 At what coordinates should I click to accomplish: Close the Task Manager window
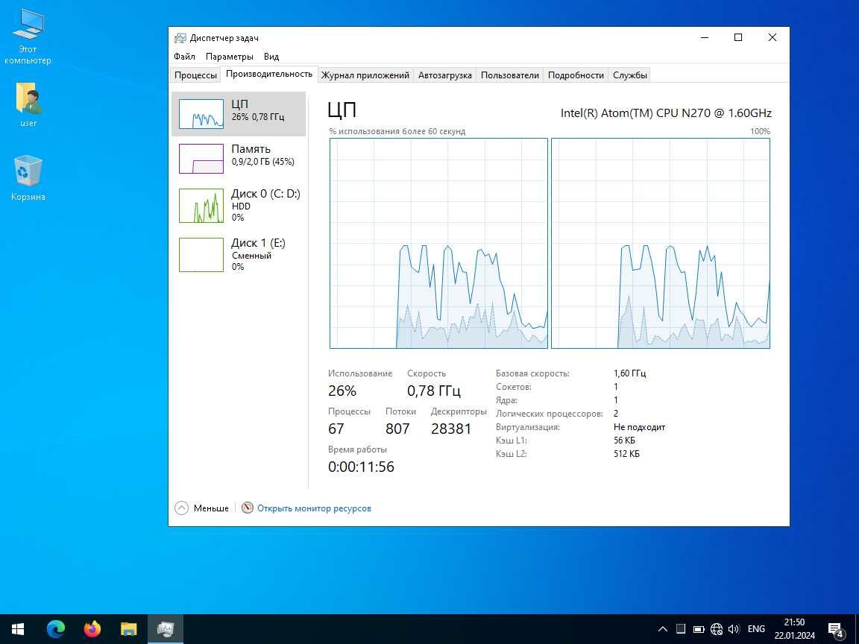click(x=773, y=37)
